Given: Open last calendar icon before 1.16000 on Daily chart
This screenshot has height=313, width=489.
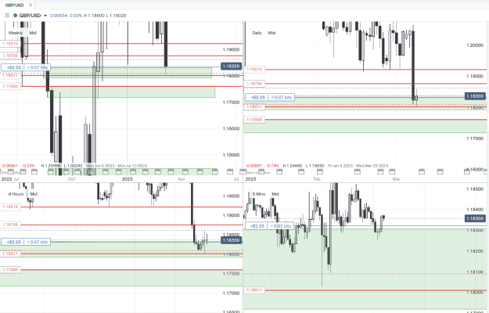Looking at the screenshot, I should (x=467, y=171).
